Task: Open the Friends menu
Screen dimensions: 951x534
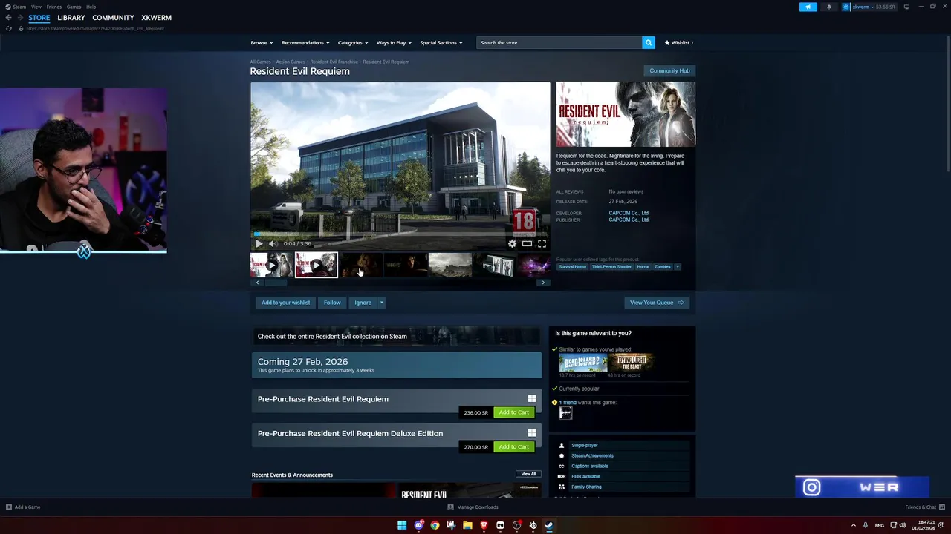Action: pyautogui.click(x=54, y=7)
